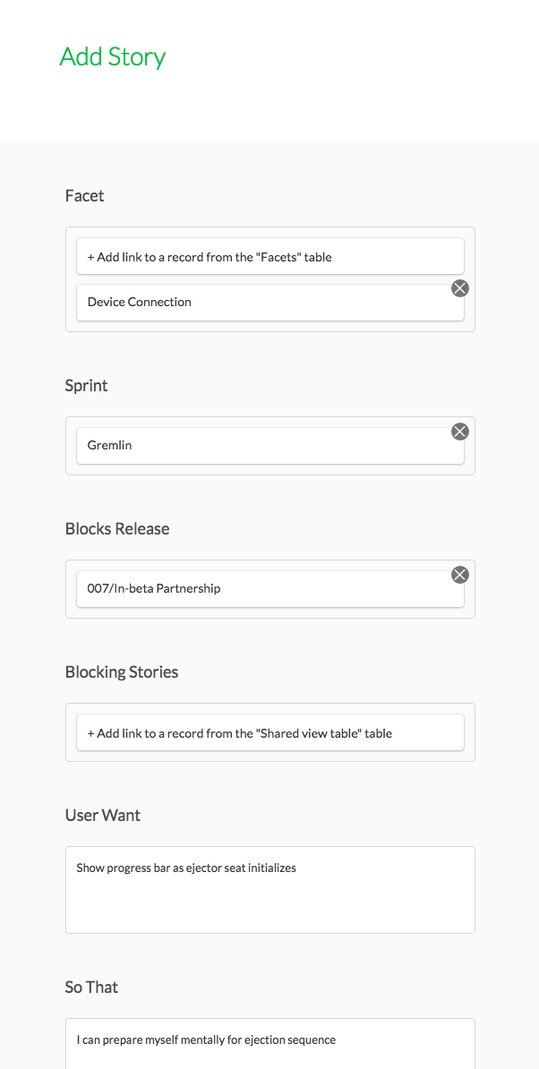Screen dimensions: 539x1069
Task: Open the Gremlin record card
Action: pos(270,446)
